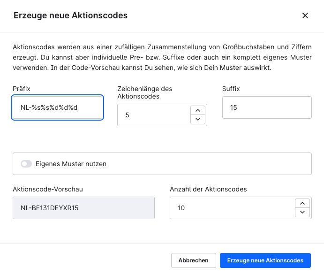Screen dimensions: 324x275
Task: Close the Erzeuge neue Aktionscodes dialog
Action: pos(305,15)
